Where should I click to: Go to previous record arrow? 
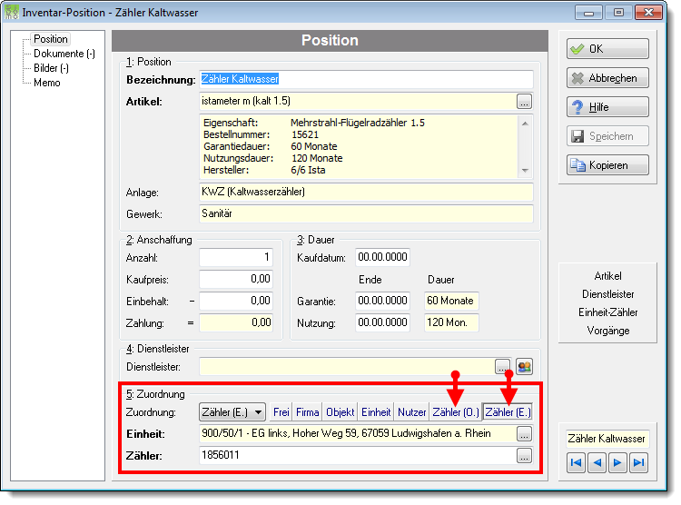(597, 462)
